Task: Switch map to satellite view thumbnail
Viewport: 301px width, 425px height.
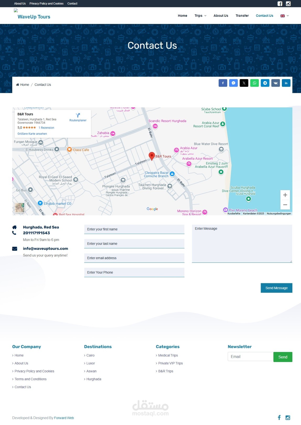Action: click(x=20, y=208)
